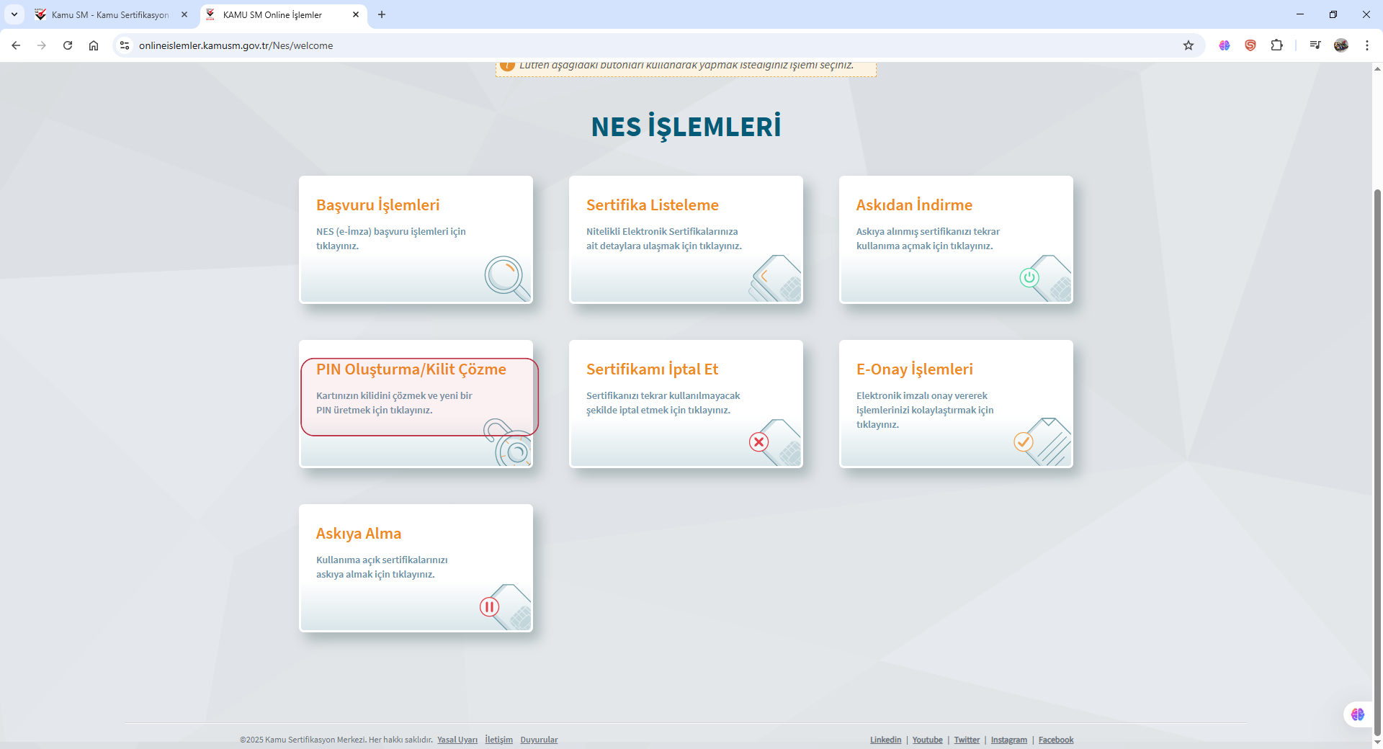Image resolution: width=1383 pixels, height=749 pixels.
Task: Click the red X icon on Sertifikamı İptal Et
Action: 758,441
